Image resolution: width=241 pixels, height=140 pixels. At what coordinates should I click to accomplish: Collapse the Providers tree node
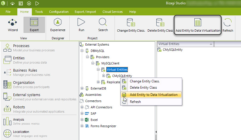(x=87, y=57)
